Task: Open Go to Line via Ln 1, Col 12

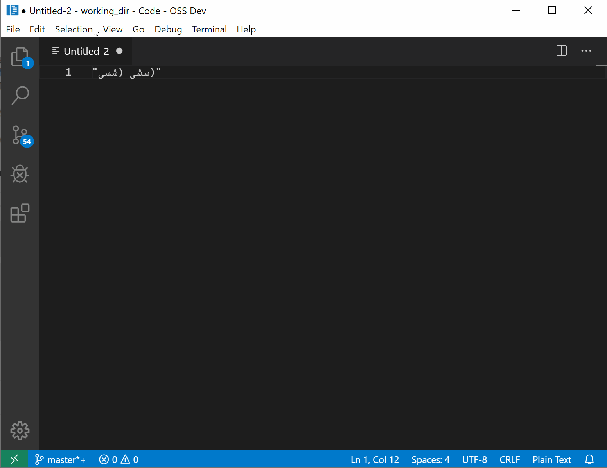Action: click(374, 459)
